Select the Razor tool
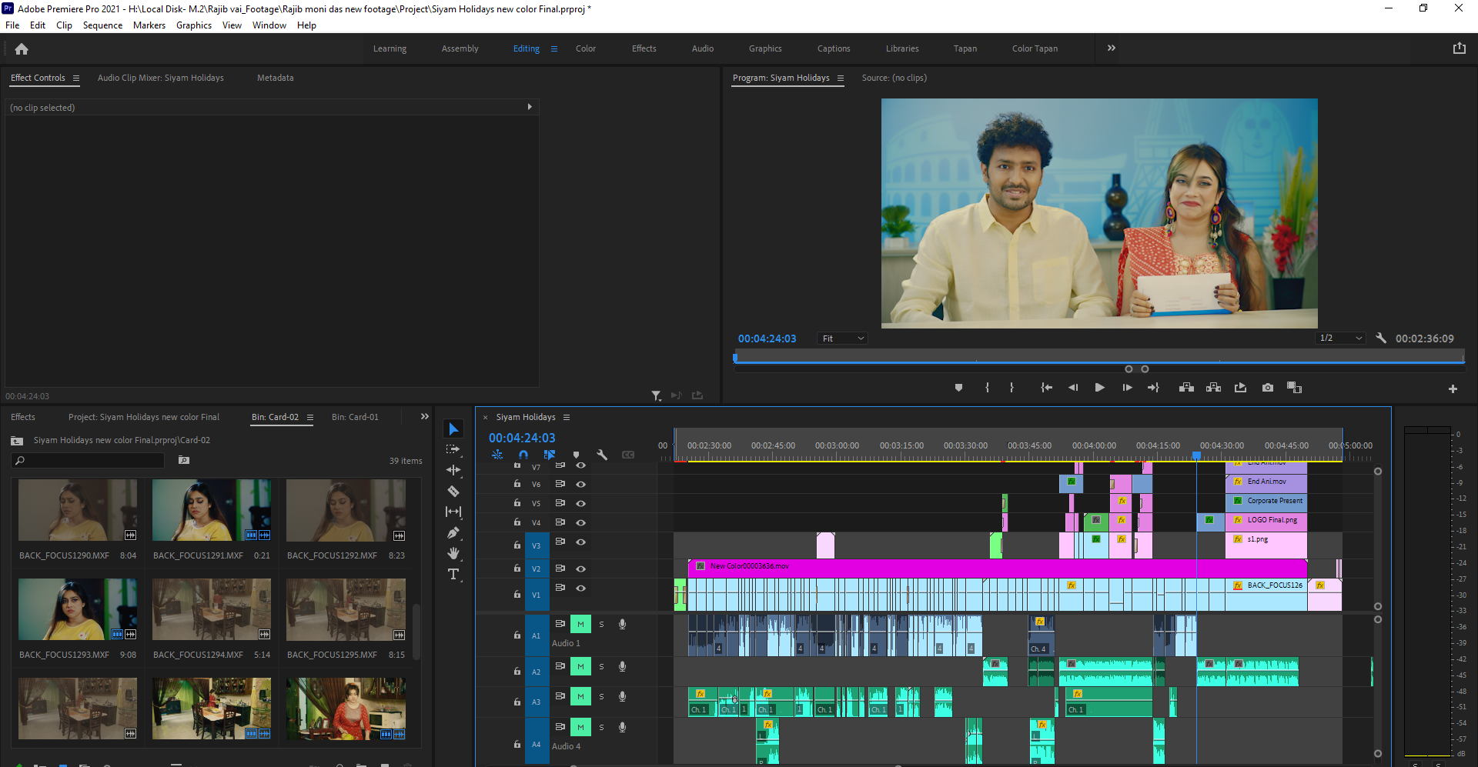 click(453, 491)
